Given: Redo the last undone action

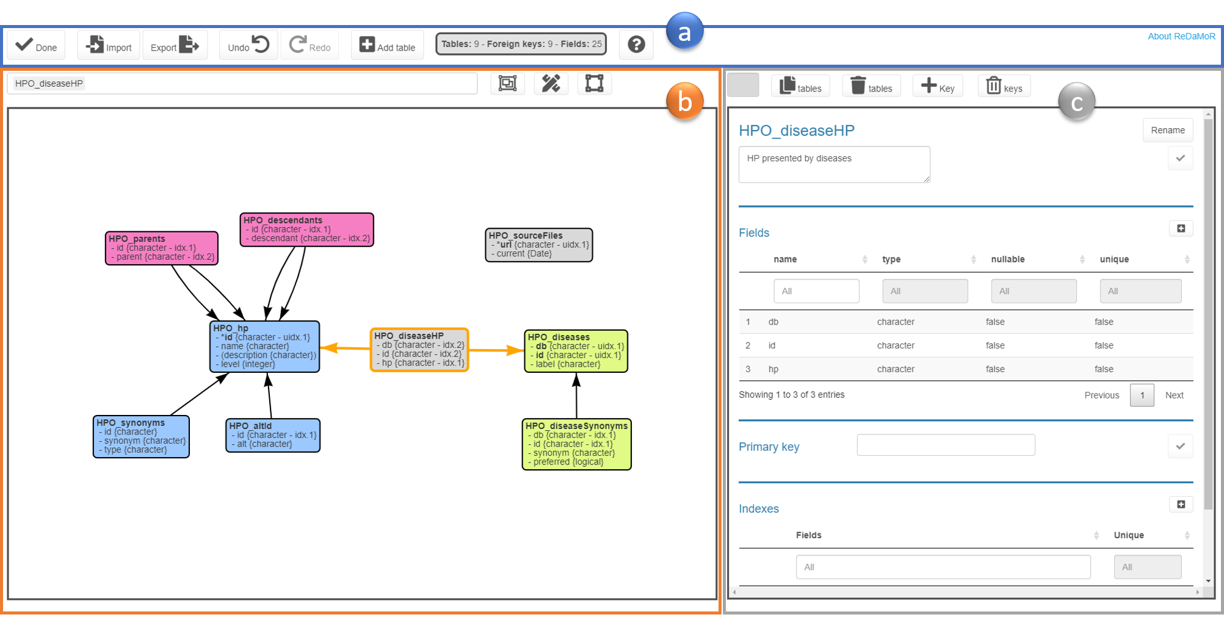Looking at the screenshot, I should (310, 45).
